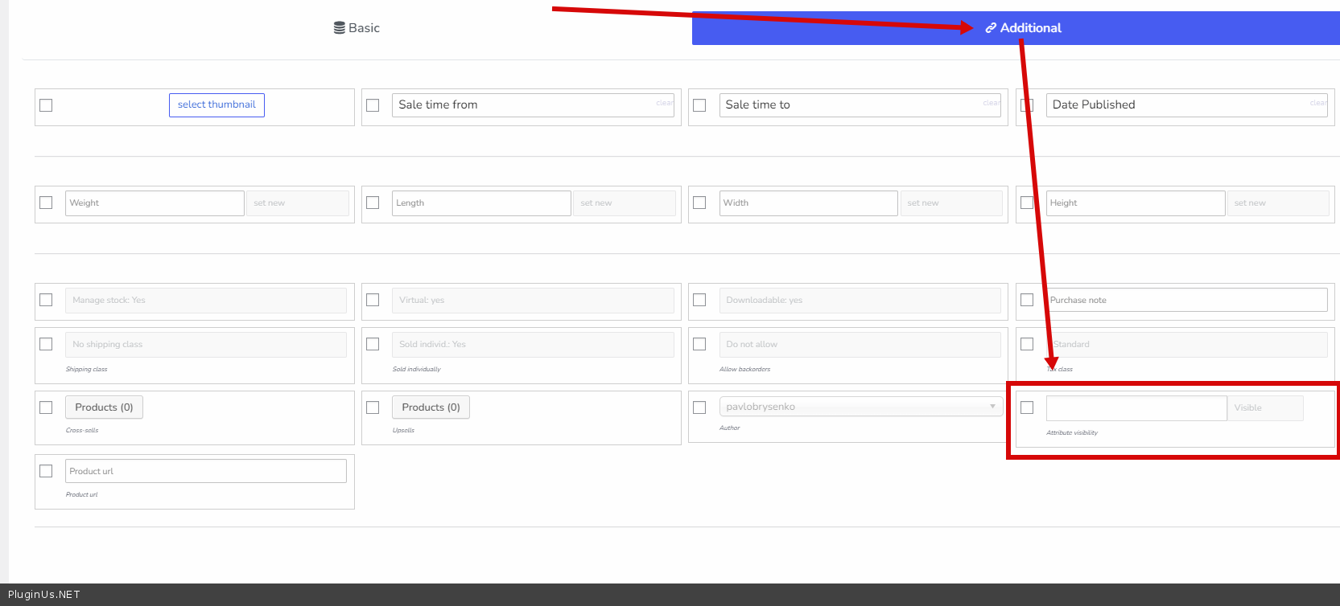Image resolution: width=1340 pixels, height=606 pixels.
Task: Click the Height input field
Action: (1135, 203)
